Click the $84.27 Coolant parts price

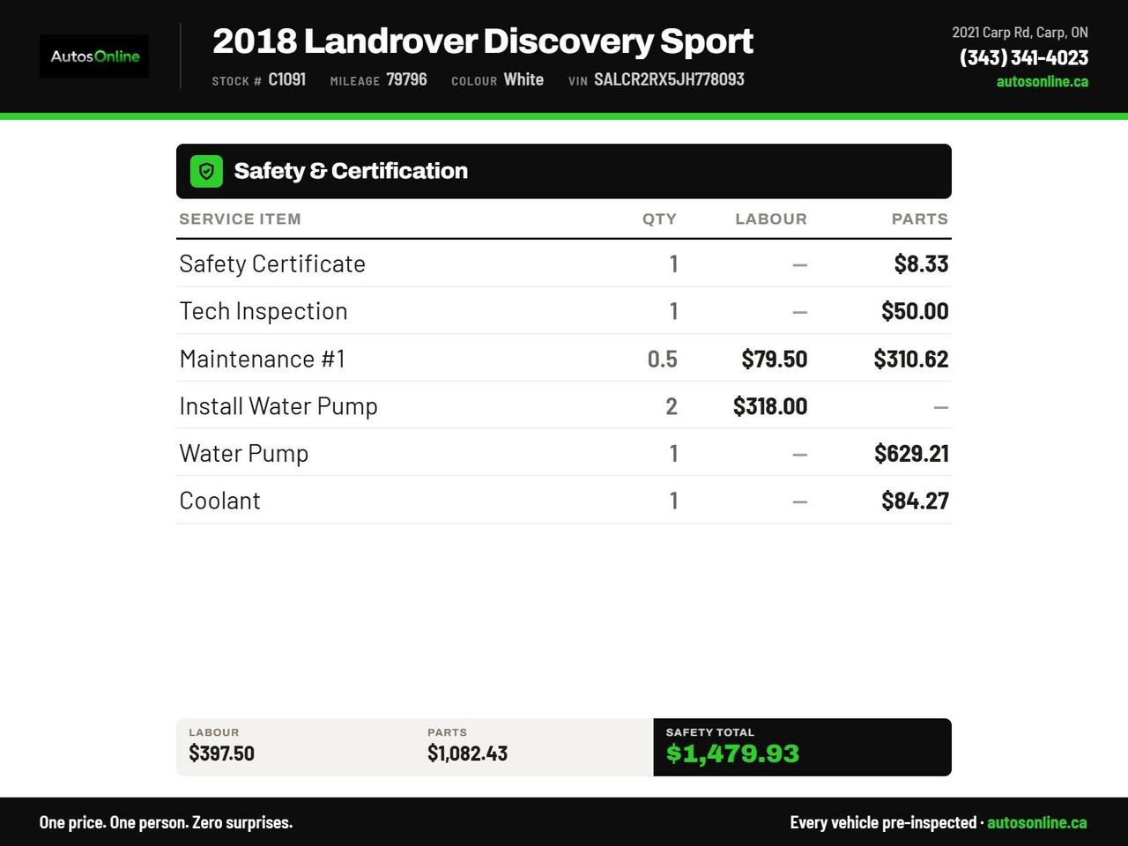coord(915,501)
